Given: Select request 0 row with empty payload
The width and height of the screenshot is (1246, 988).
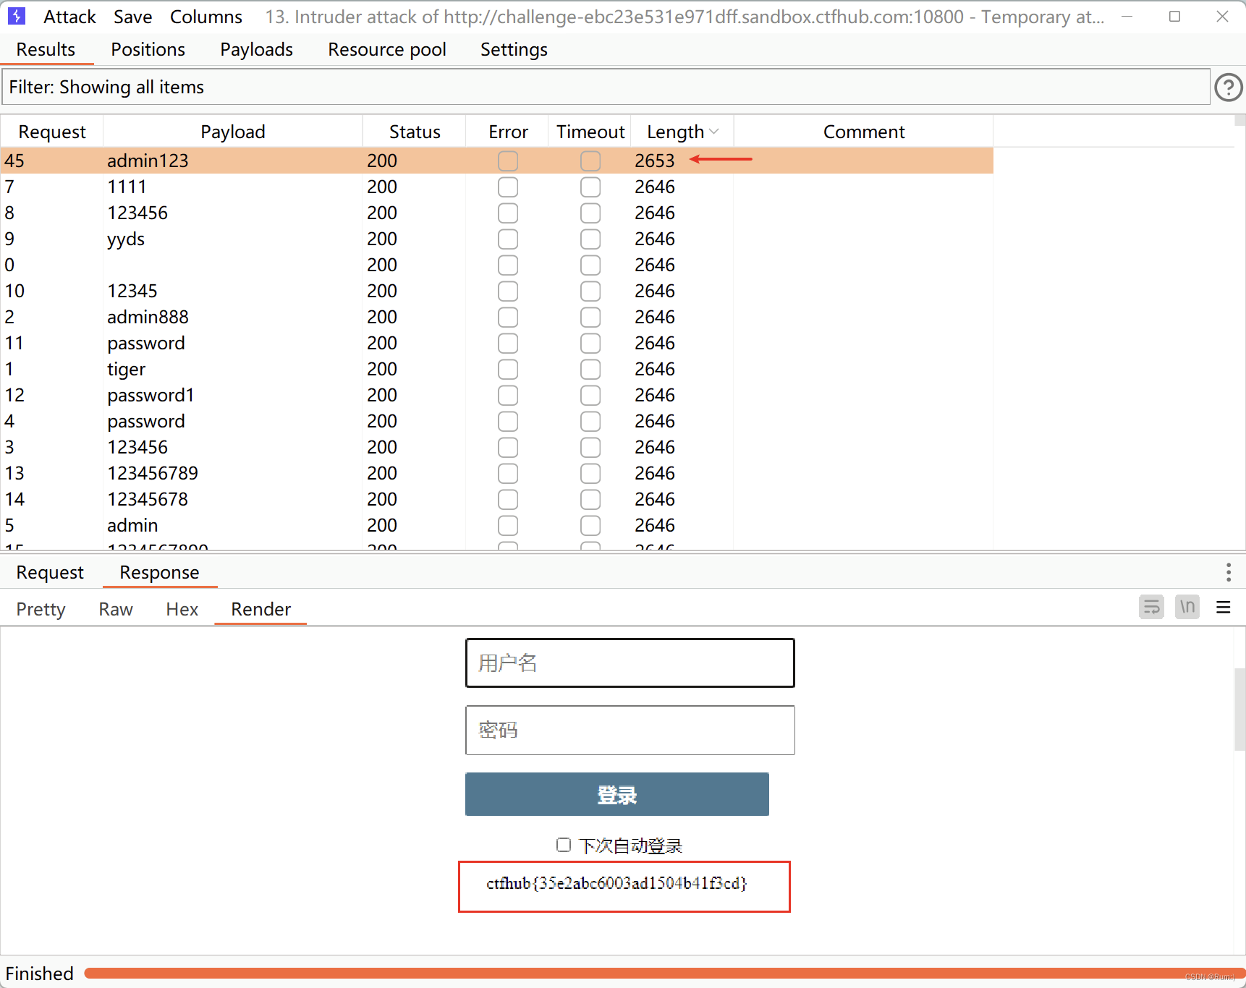Looking at the screenshot, I should click(497, 265).
